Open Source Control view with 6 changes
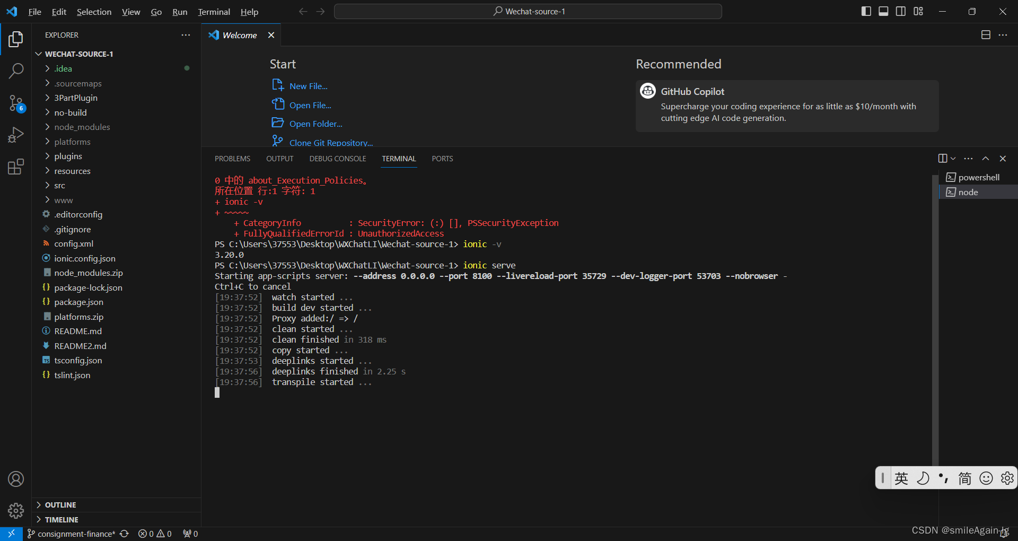Viewport: 1018px width, 541px height. tap(16, 103)
